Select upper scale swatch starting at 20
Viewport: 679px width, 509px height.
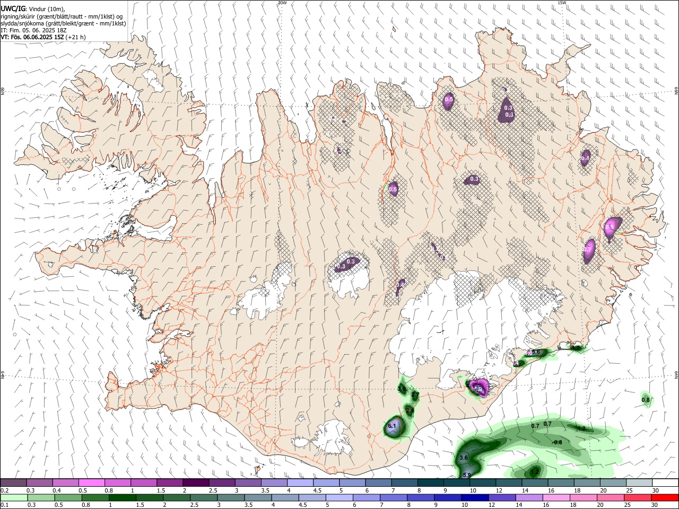pos(613,483)
